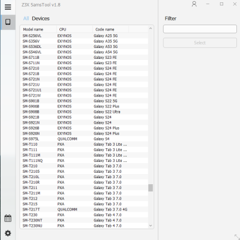240x240 pixels.
Task: Select the SM-S546VL row
Action: [x=84, y=52]
